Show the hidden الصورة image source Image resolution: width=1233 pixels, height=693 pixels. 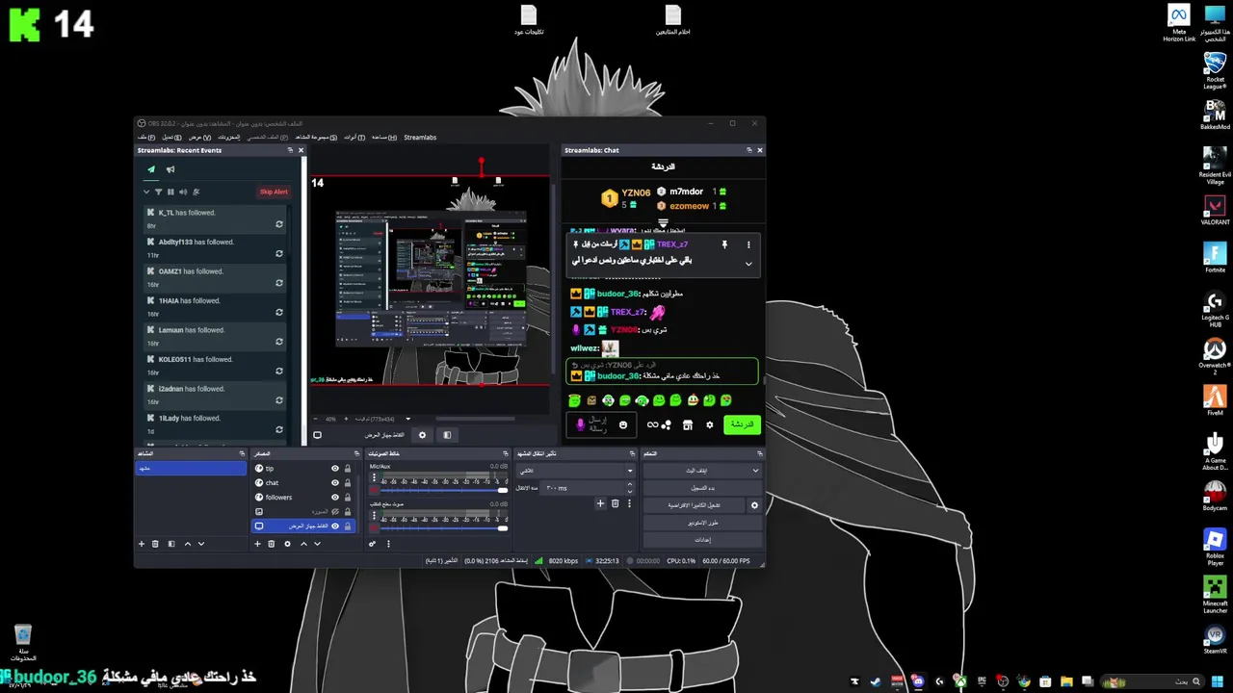coord(335,512)
